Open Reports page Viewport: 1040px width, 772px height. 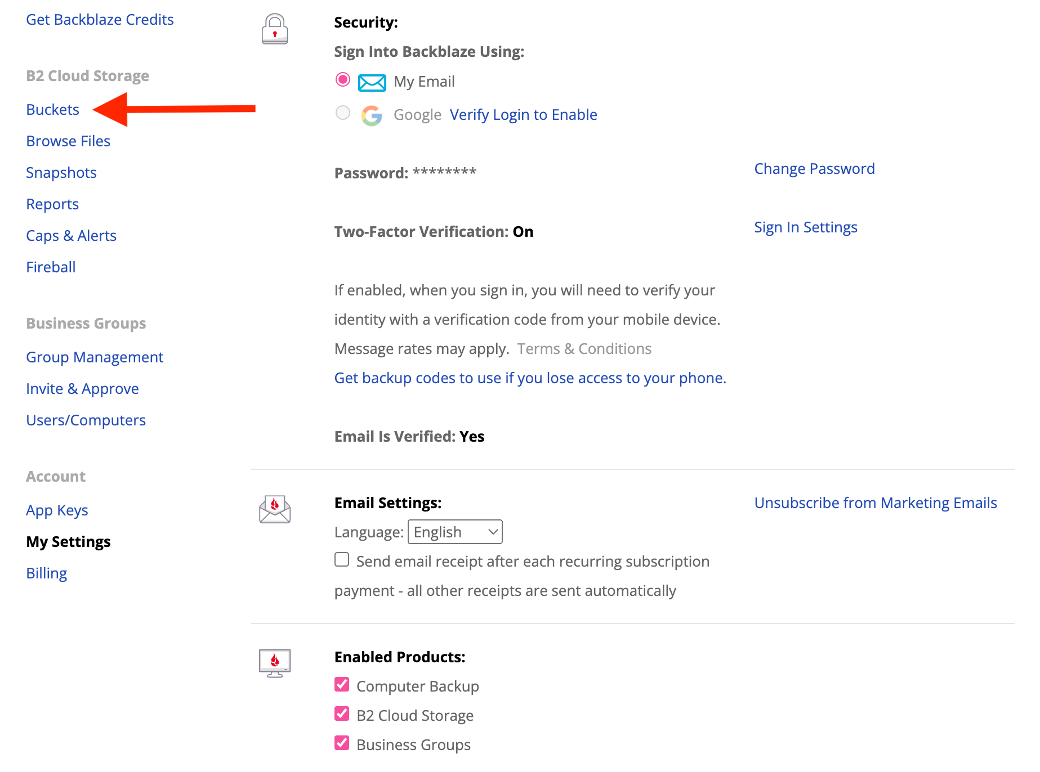52,204
